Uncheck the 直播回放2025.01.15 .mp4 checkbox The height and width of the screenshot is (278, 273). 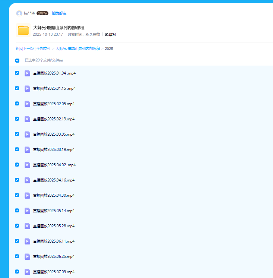pos(17,88)
